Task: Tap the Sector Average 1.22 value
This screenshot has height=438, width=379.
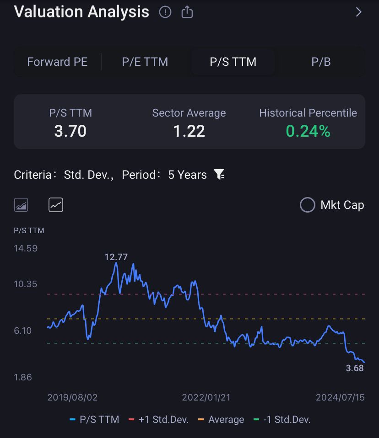Action: click(x=189, y=132)
